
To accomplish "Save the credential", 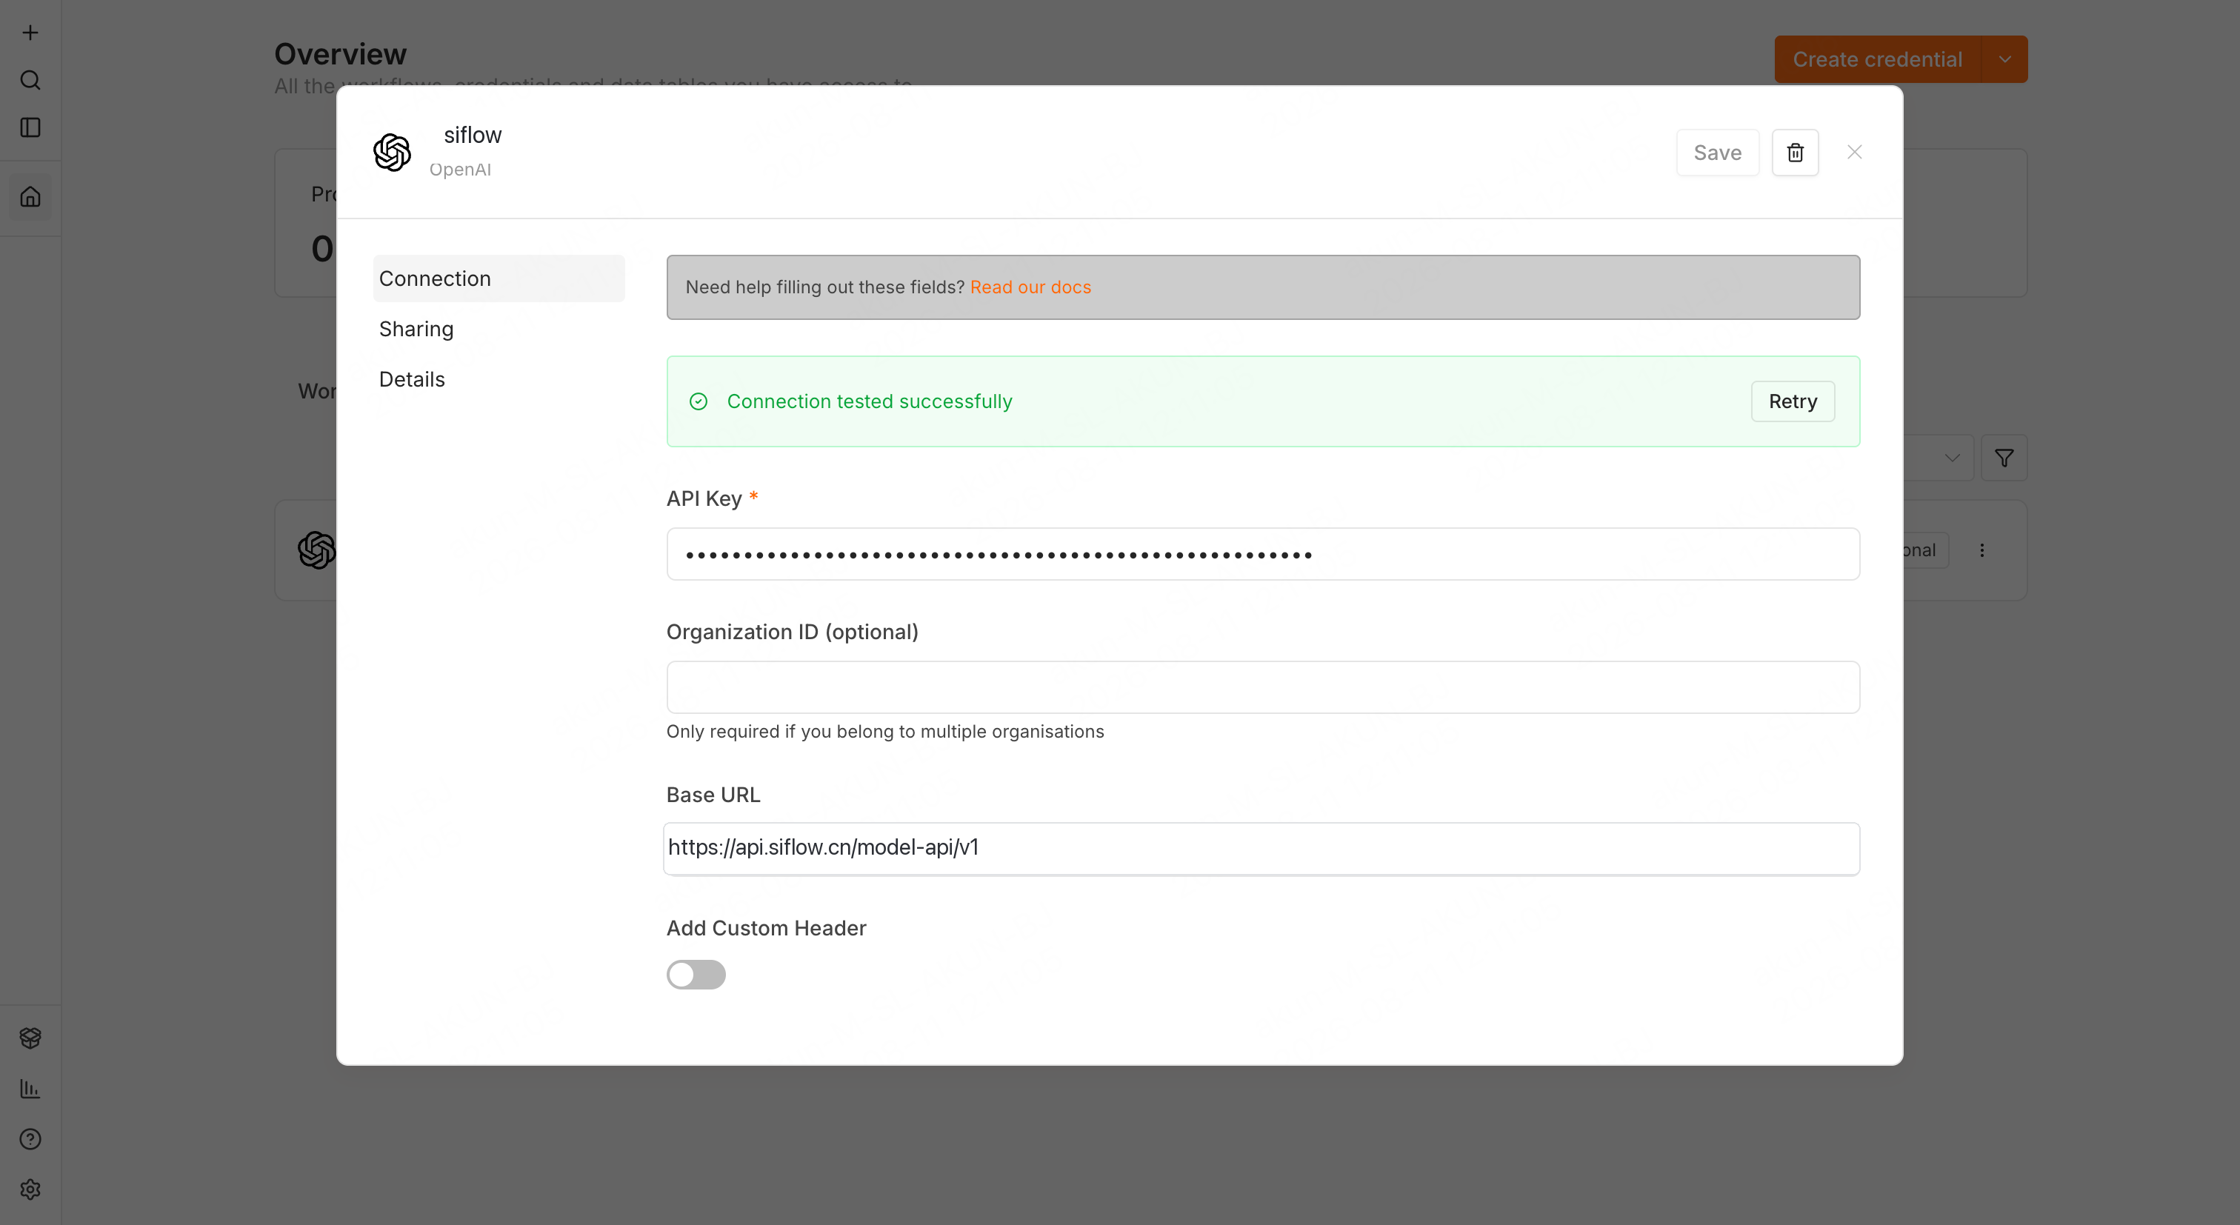I will point(1719,153).
